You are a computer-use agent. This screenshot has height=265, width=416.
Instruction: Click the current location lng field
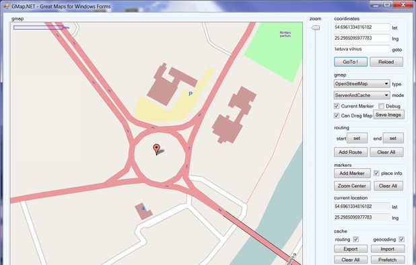(x=361, y=217)
